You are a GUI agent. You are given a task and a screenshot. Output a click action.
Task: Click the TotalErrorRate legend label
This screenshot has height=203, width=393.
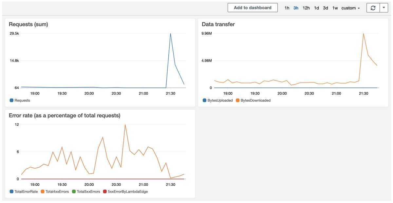(26, 192)
